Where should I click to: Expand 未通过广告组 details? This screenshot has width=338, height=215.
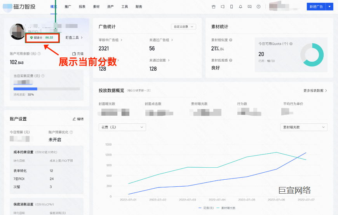(161, 40)
